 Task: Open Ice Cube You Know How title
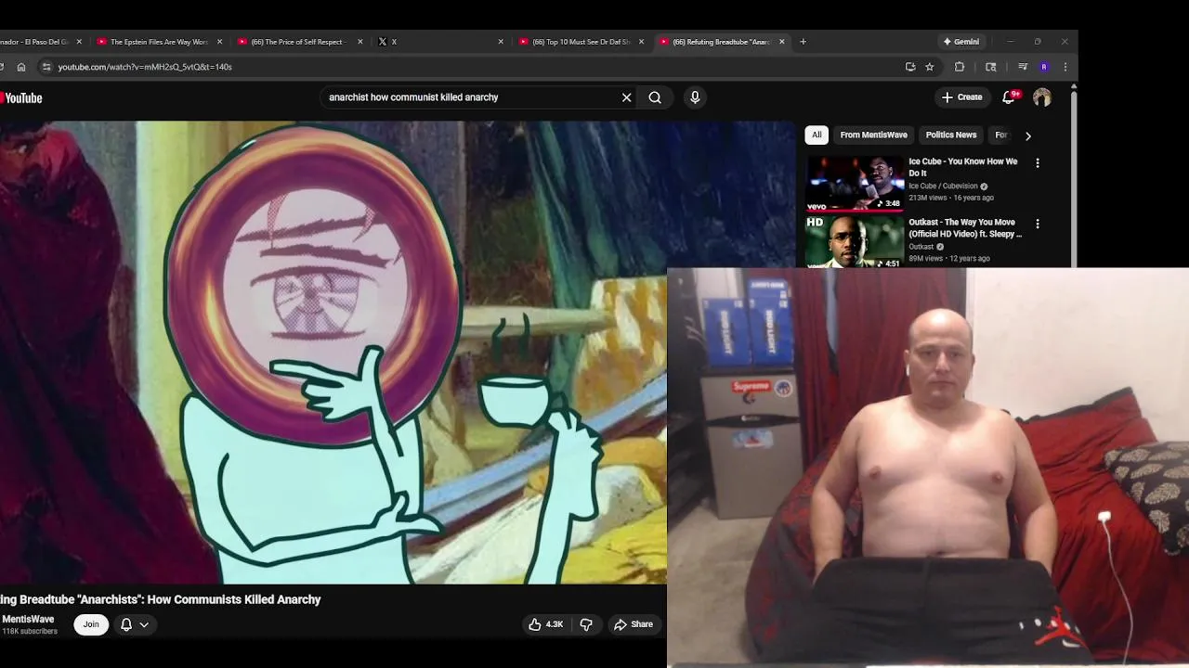pyautogui.click(x=963, y=167)
